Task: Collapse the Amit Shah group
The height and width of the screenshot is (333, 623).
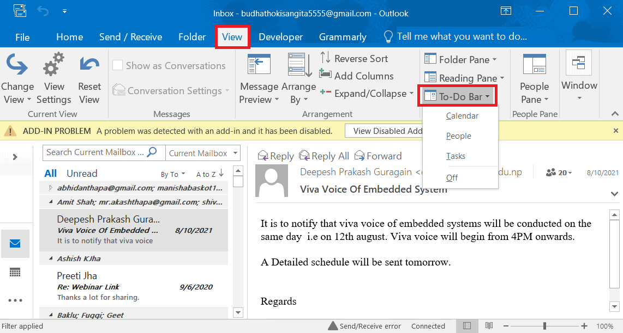Action: click(x=50, y=202)
